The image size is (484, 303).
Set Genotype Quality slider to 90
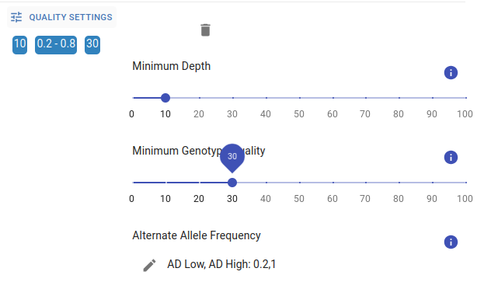coord(433,183)
